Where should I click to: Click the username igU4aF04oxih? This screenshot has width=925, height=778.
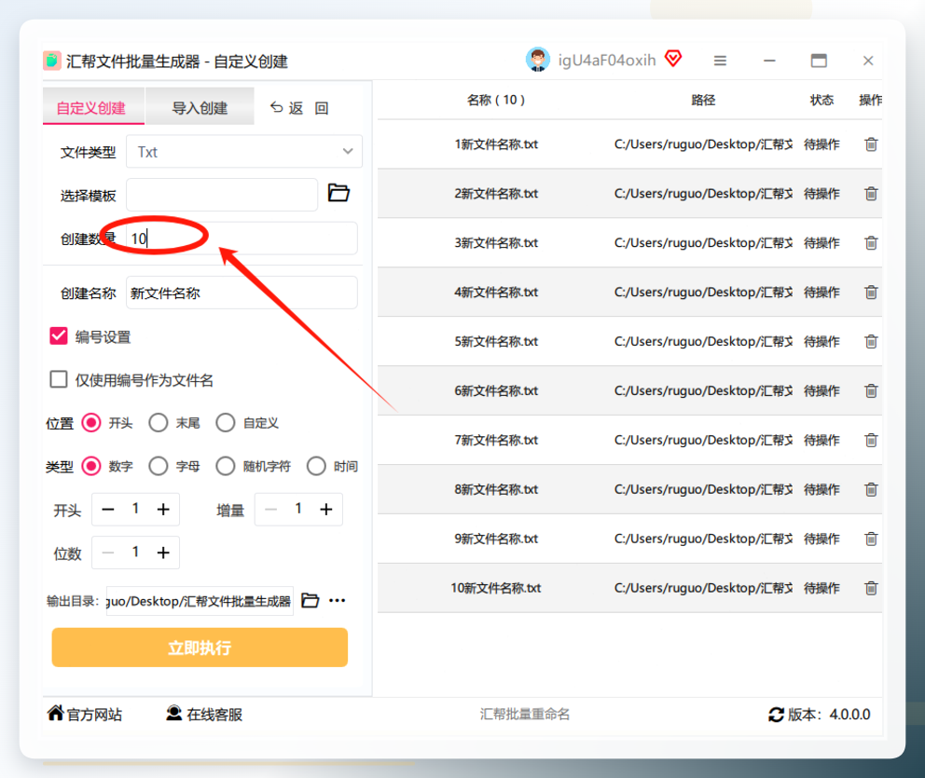[x=606, y=61]
